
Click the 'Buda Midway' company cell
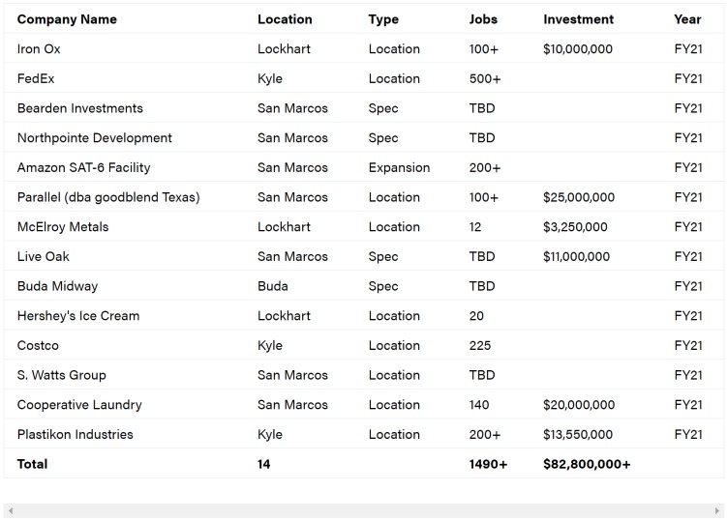point(57,286)
